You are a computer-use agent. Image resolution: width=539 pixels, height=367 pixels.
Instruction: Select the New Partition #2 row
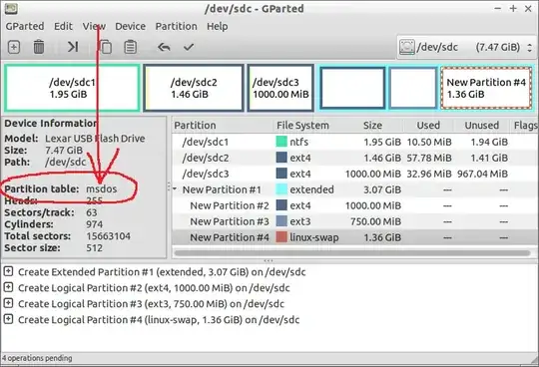pos(354,205)
